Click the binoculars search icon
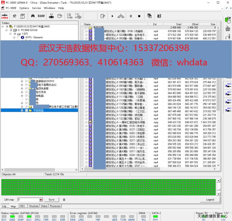The image size is (232, 221). click(x=33, y=16)
